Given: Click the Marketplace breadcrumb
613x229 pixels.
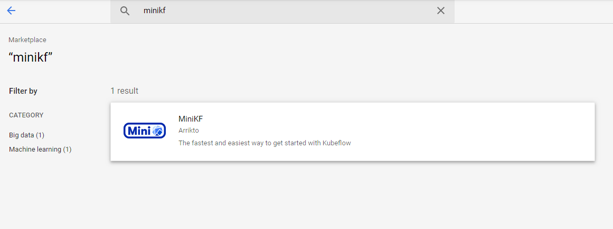Looking at the screenshot, I should tap(27, 39).
